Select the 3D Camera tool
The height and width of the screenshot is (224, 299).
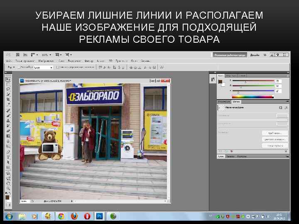pos(8,178)
